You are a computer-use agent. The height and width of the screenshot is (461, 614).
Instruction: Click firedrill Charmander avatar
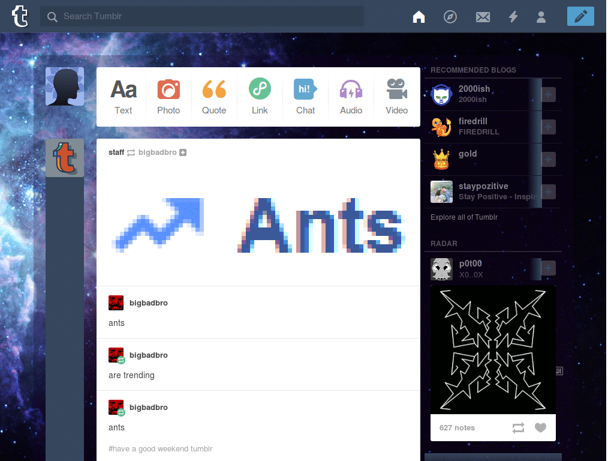[x=441, y=127]
